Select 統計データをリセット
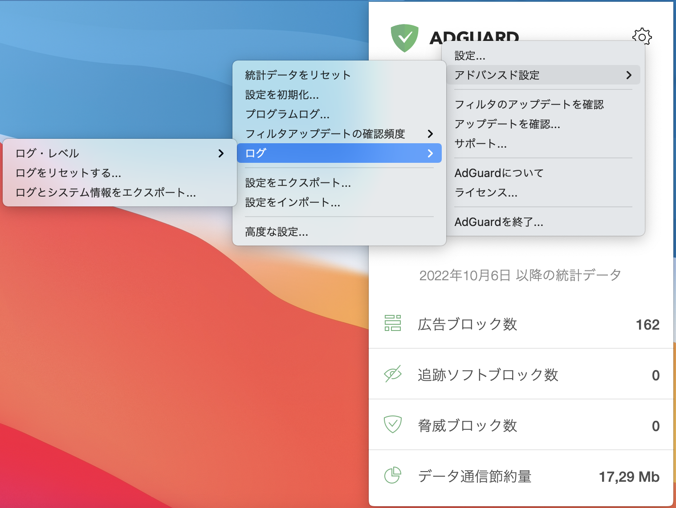676x508 pixels. [x=339, y=75]
